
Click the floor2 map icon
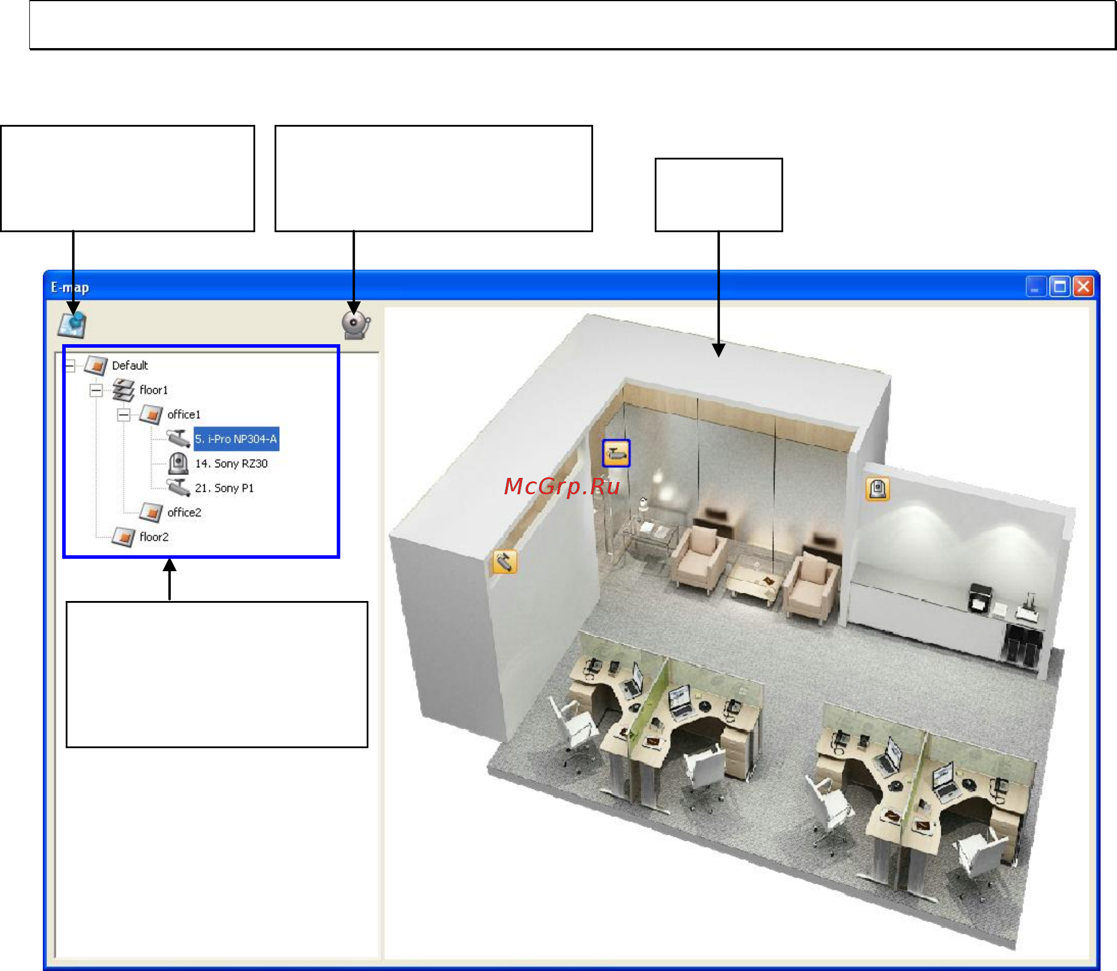(124, 537)
